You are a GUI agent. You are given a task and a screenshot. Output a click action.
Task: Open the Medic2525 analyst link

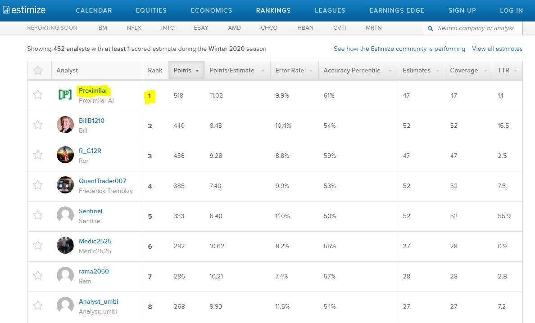(95, 241)
